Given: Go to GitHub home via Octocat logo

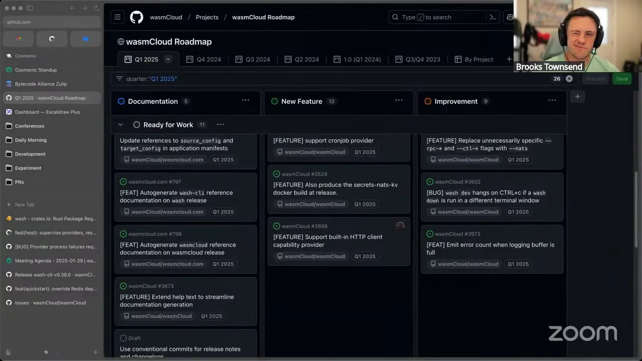Looking at the screenshot, I should click(x=136, y=17).
